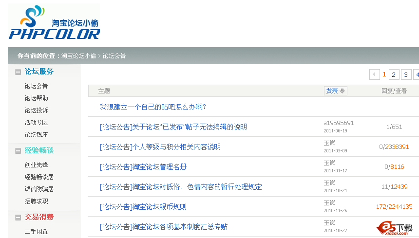This screenshot has height=238, width=419.
Task: Open 论坛投诉 in sidebar
Action: tap(36, 110)
